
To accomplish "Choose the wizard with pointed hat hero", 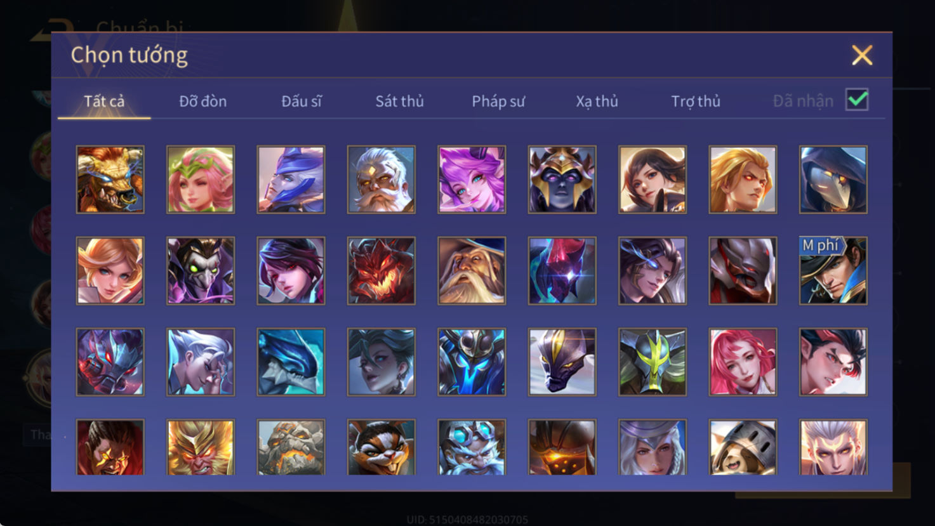I will click(x=472, y=271).
